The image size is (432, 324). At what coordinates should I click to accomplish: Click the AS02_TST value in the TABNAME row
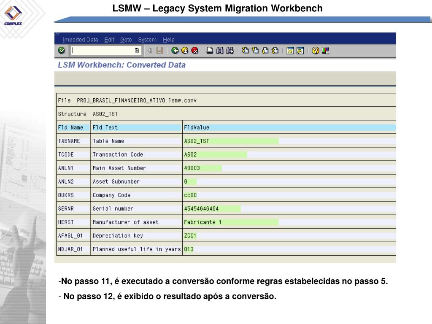pyautogui.click(x=197, y=141)
